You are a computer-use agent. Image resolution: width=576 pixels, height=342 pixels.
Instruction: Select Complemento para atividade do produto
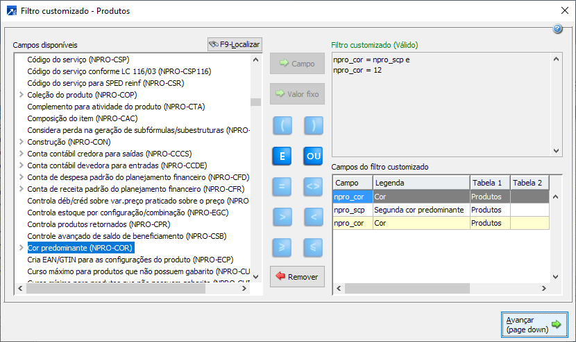pos(116,107)
